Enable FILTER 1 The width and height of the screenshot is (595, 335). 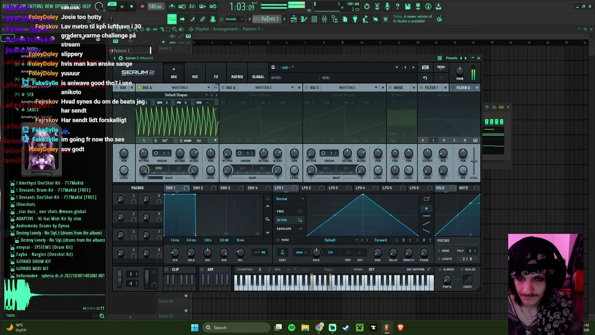click(x=420, y=87)
